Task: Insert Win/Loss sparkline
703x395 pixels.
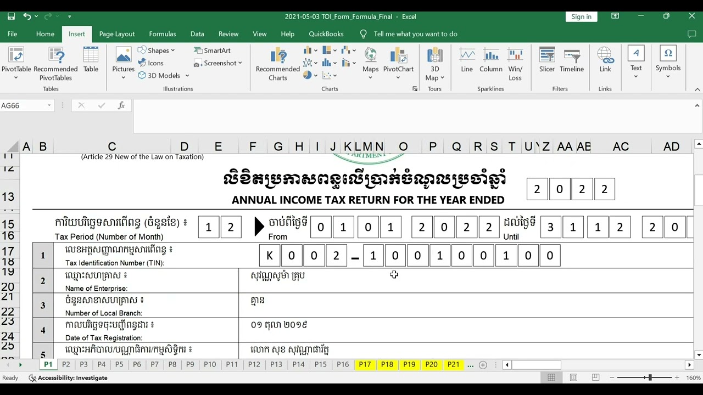Action: (515, 64)
